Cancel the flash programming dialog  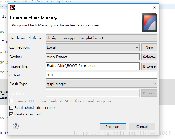coord(142,127)
